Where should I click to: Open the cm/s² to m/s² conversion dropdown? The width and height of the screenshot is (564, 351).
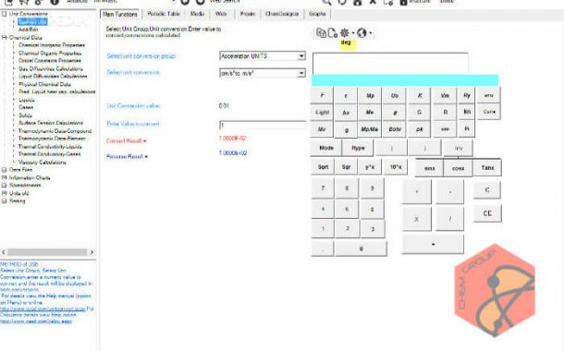[301, 73]
